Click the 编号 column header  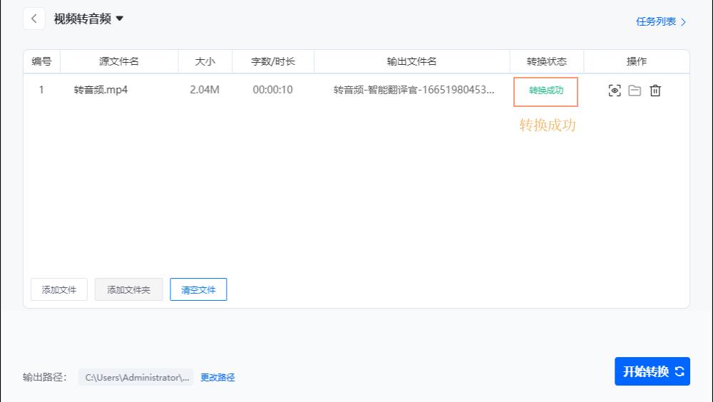41,61
